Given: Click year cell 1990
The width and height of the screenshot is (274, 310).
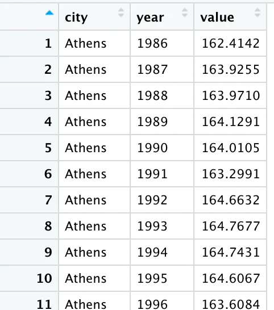Looking at the screenshot, I should (x=162, y=148).
